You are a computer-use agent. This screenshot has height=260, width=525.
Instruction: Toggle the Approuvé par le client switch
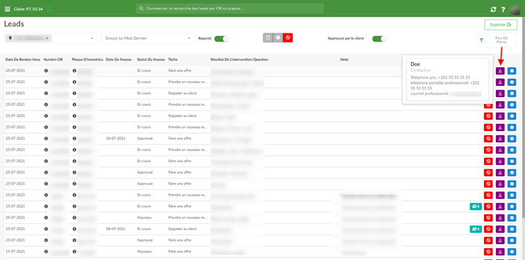coord(379,39)
